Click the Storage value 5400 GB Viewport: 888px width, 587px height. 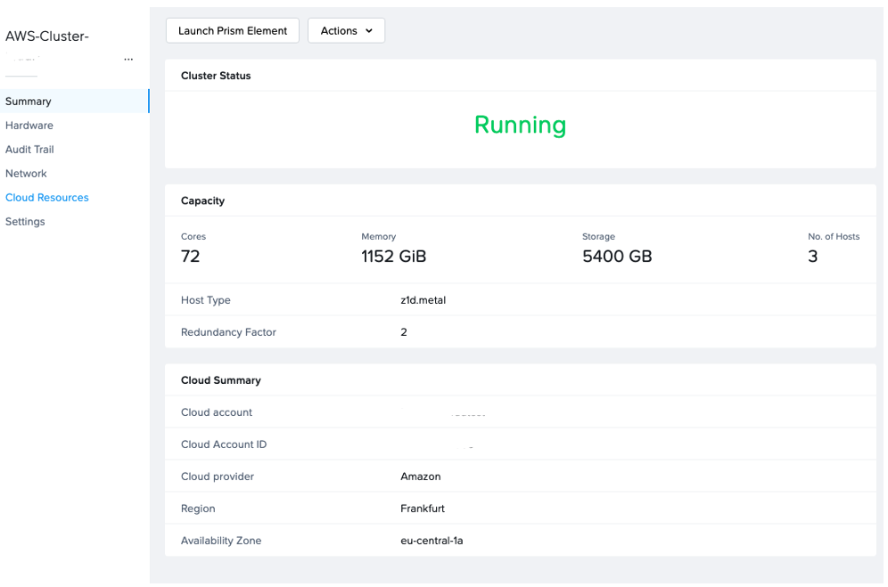[610, 256]
